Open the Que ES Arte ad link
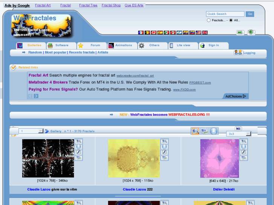 coord(134,5)
